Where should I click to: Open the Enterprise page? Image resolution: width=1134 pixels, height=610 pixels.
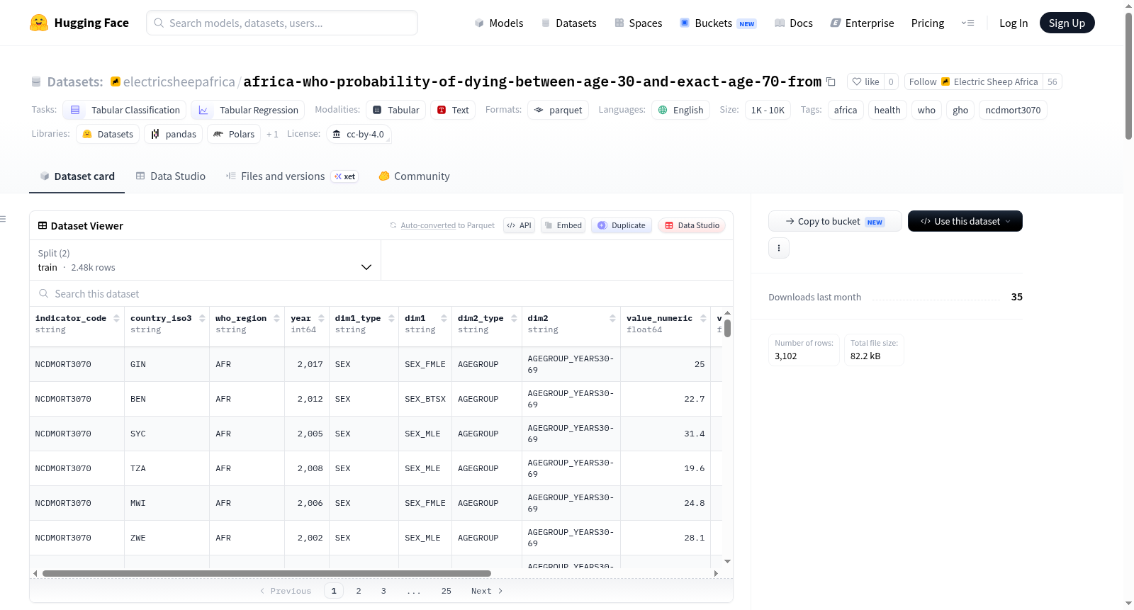point(862,23)
